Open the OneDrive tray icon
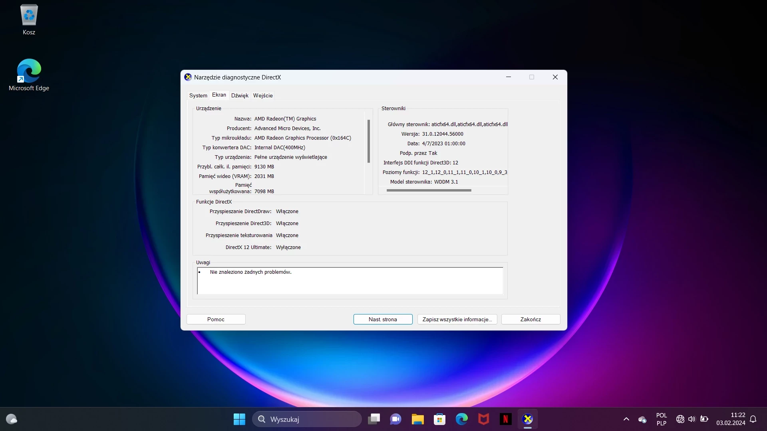This screenshot has height=431, width=767. [x=642, y=419]
